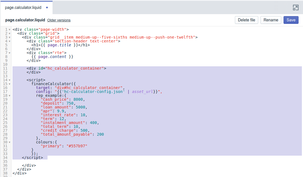Viewport: 303px width, 177px height.
Task: Collapse the grid__item div on line 3
Action: coord(9,37)
